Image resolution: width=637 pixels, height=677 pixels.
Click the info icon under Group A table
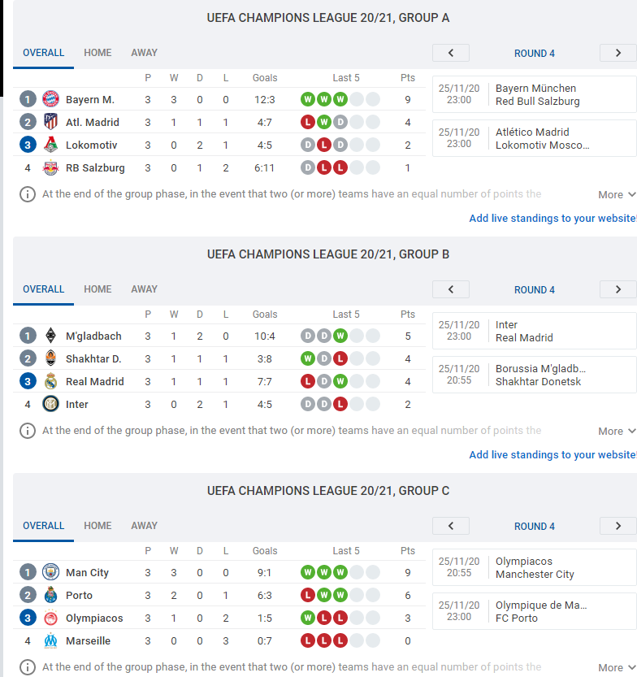pyautogui.click(x=28, y=194)
